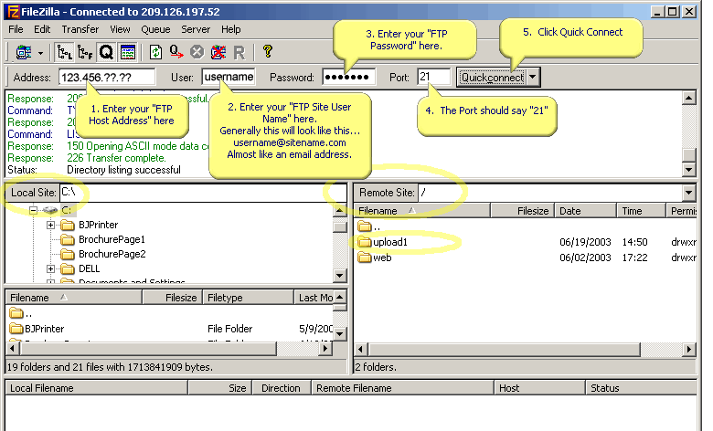The height and width of the screenshot is (431, 713).
Task: Toggle the message log view
Action: 128,53
